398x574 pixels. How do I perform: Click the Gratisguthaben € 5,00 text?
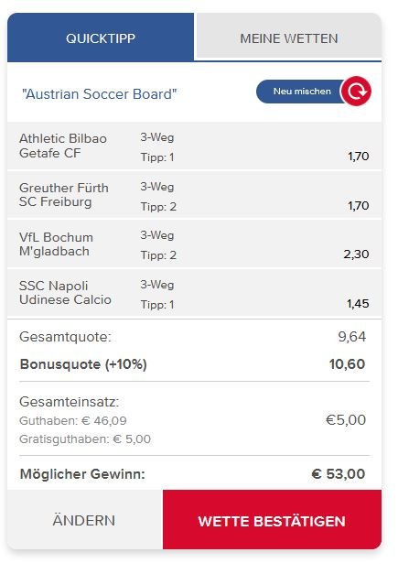coord(85,439)
